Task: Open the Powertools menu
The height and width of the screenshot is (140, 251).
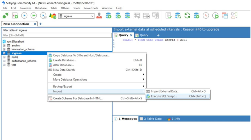Action: coord(91,8)
